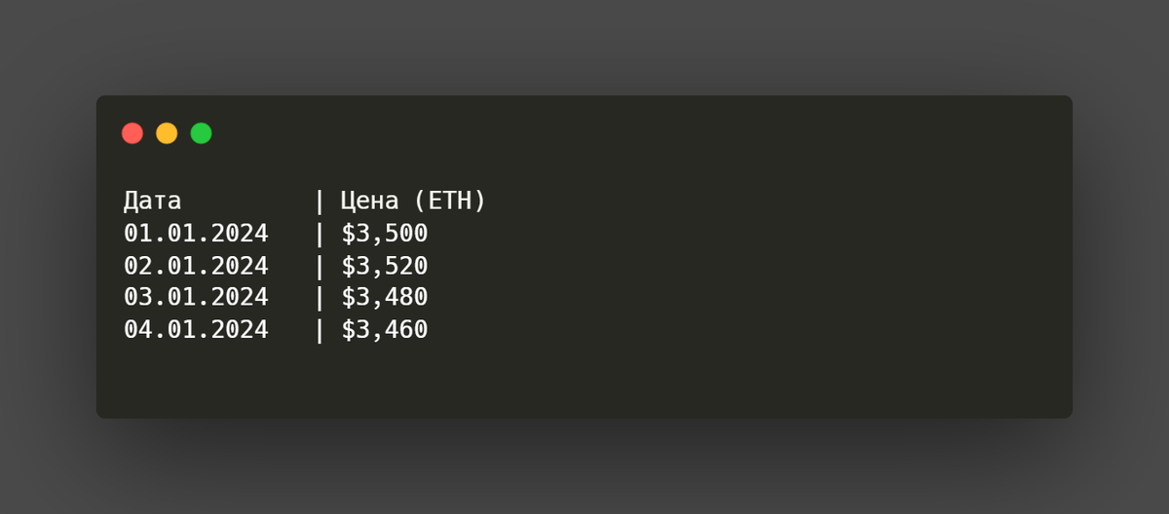Close the window with the red button
Screen dimensions: 1169x514
click(132, 133)
